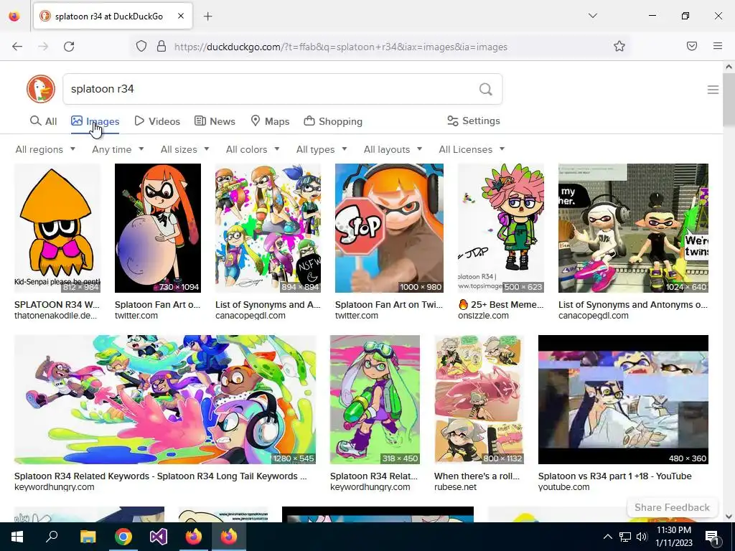Click the forward navigation arrow

point(43,47)
